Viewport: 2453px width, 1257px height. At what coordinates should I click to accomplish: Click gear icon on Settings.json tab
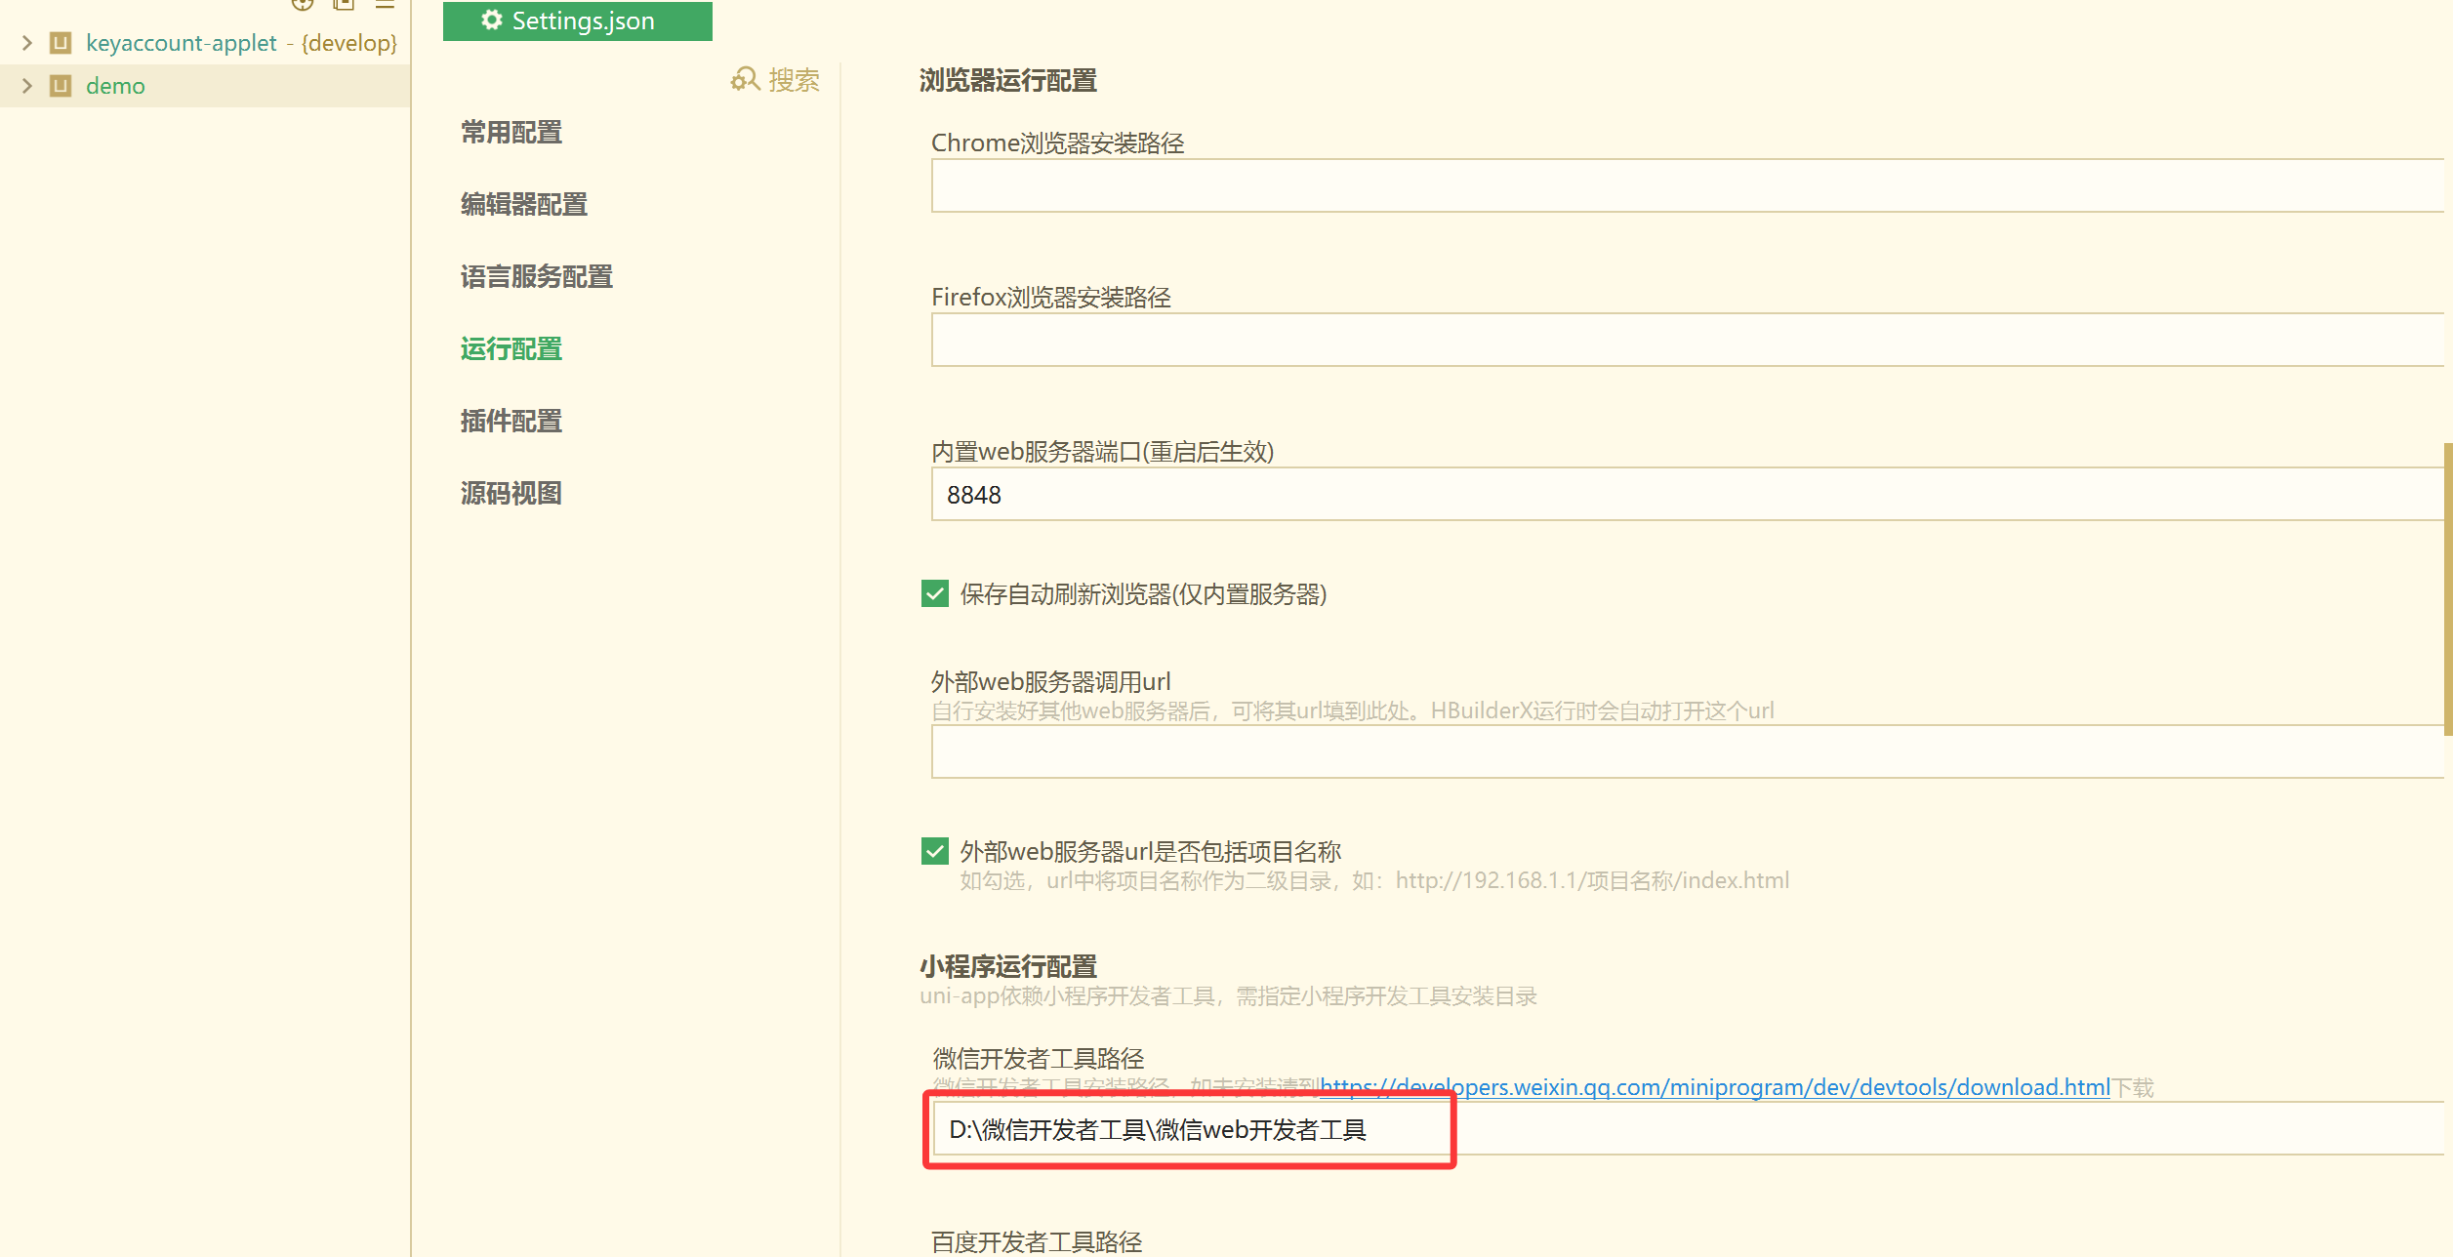pos(492,20)
